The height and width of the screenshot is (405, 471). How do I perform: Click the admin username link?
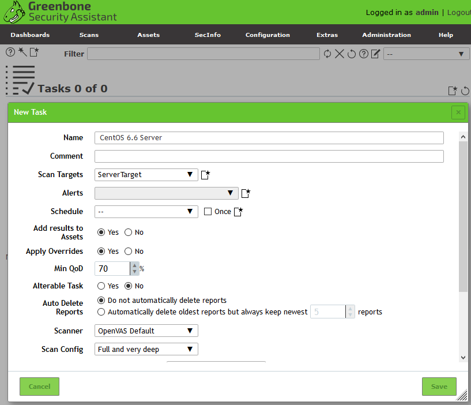(427, 12)
